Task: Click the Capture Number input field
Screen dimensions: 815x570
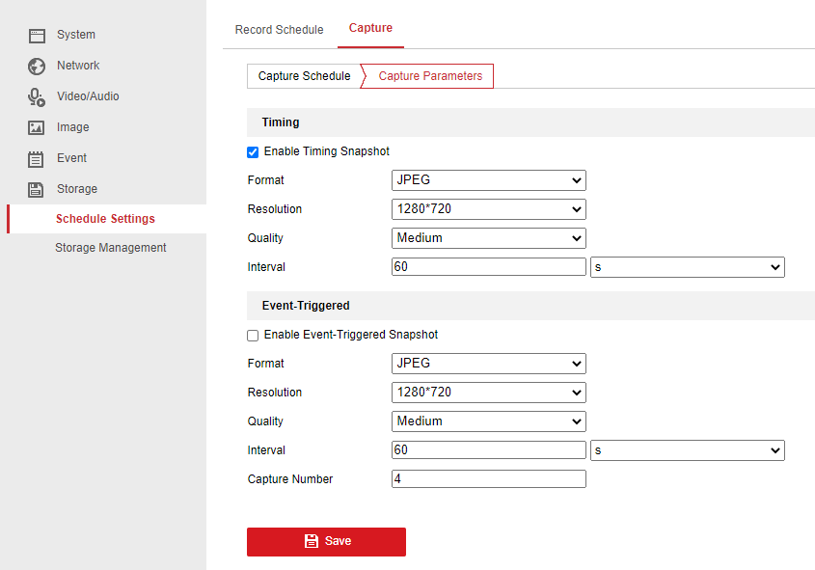Action: coord(488,479)
